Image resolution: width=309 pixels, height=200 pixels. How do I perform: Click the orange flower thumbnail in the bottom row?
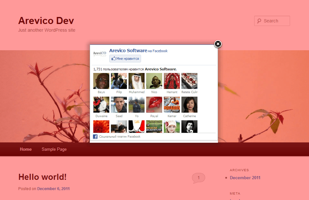pyautogui.click(x=101, y=126)
